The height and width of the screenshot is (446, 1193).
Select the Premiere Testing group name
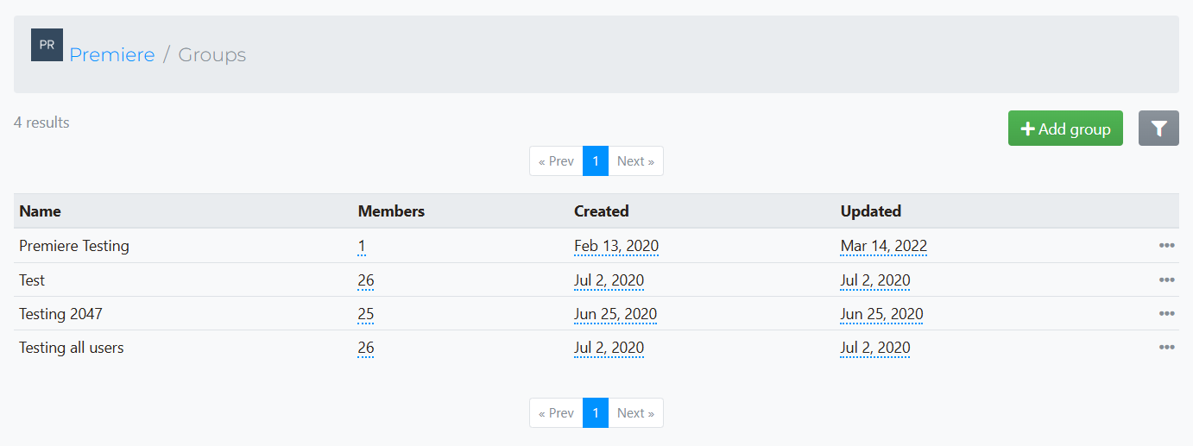point(74,246)
